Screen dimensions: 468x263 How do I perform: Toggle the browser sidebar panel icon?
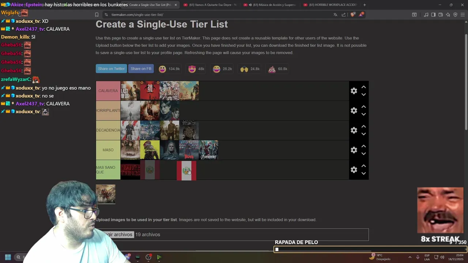click(433, 15)
